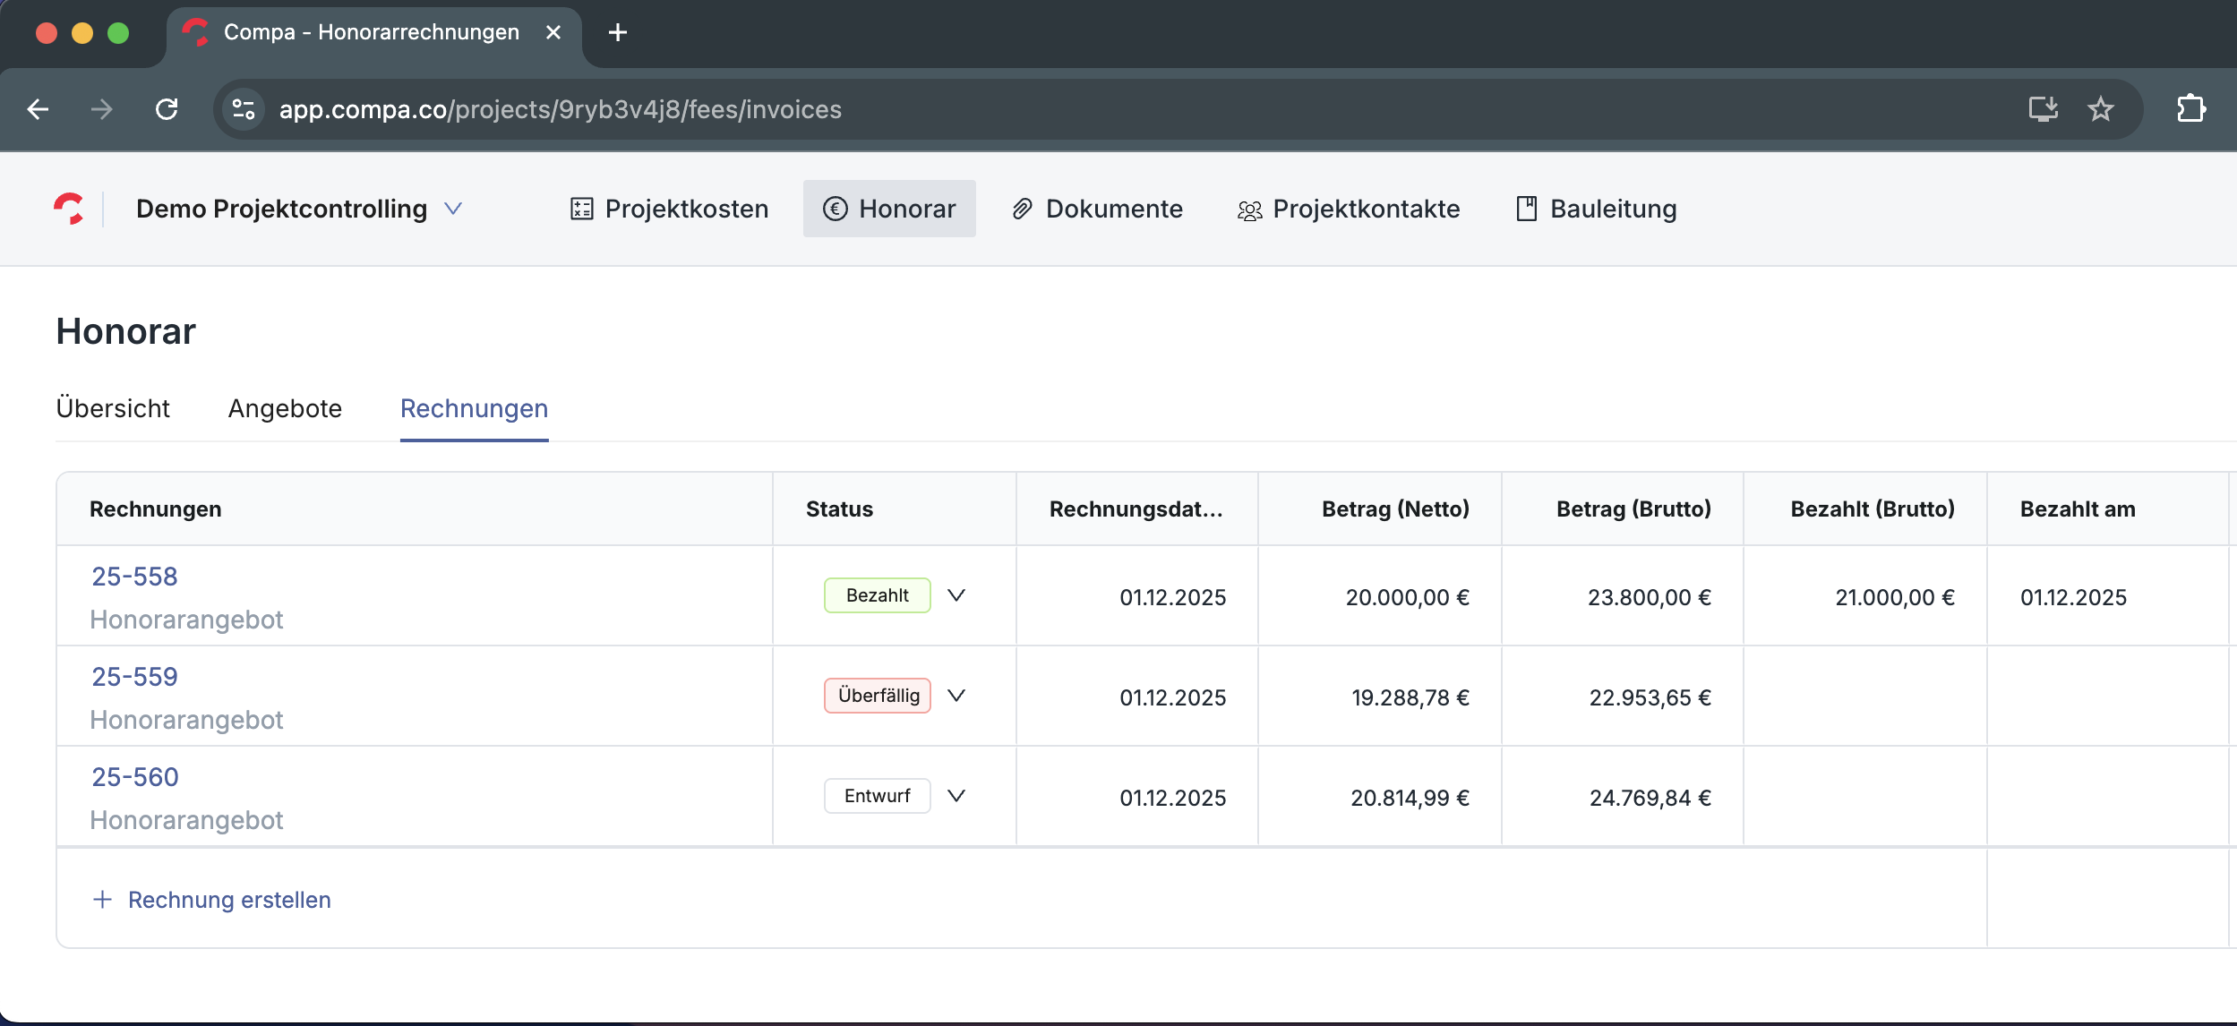The image size is (2237, 1026).
Task: Switch to the Angebote tab
Action: pos(285,408)
